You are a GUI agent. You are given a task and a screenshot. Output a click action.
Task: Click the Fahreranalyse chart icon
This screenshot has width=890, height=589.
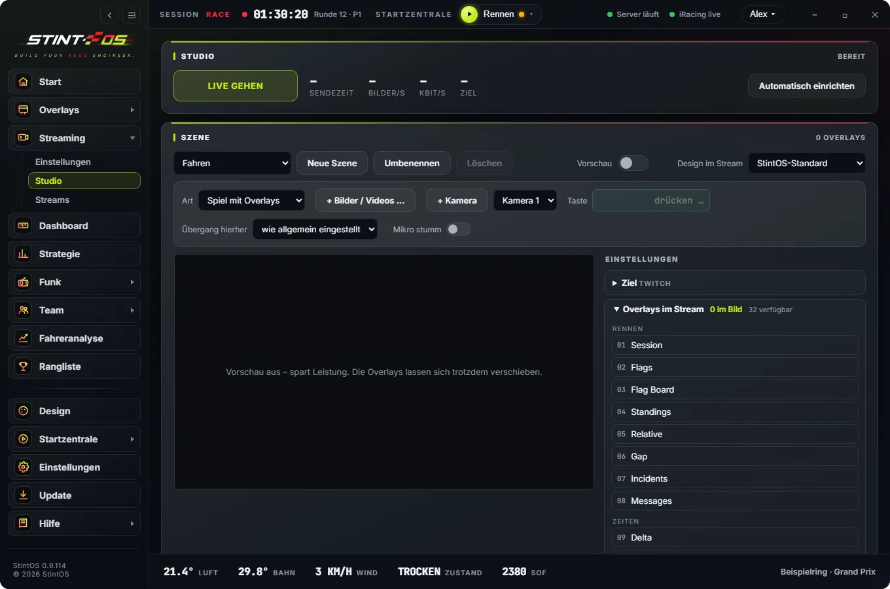pyautogui.click(x=24, y=338)
